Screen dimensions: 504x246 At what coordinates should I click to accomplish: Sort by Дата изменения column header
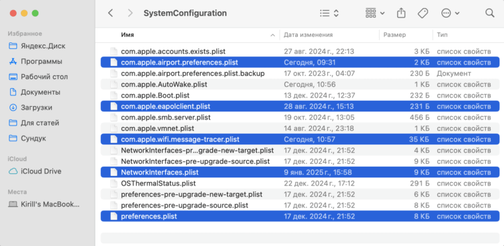point(308,35)
